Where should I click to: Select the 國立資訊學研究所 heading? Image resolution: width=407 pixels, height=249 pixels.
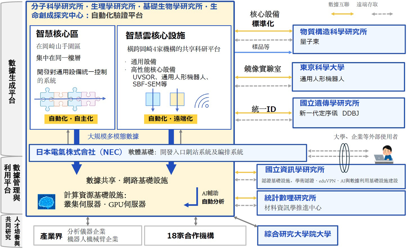pyautogui.click(x=294, y=170)
